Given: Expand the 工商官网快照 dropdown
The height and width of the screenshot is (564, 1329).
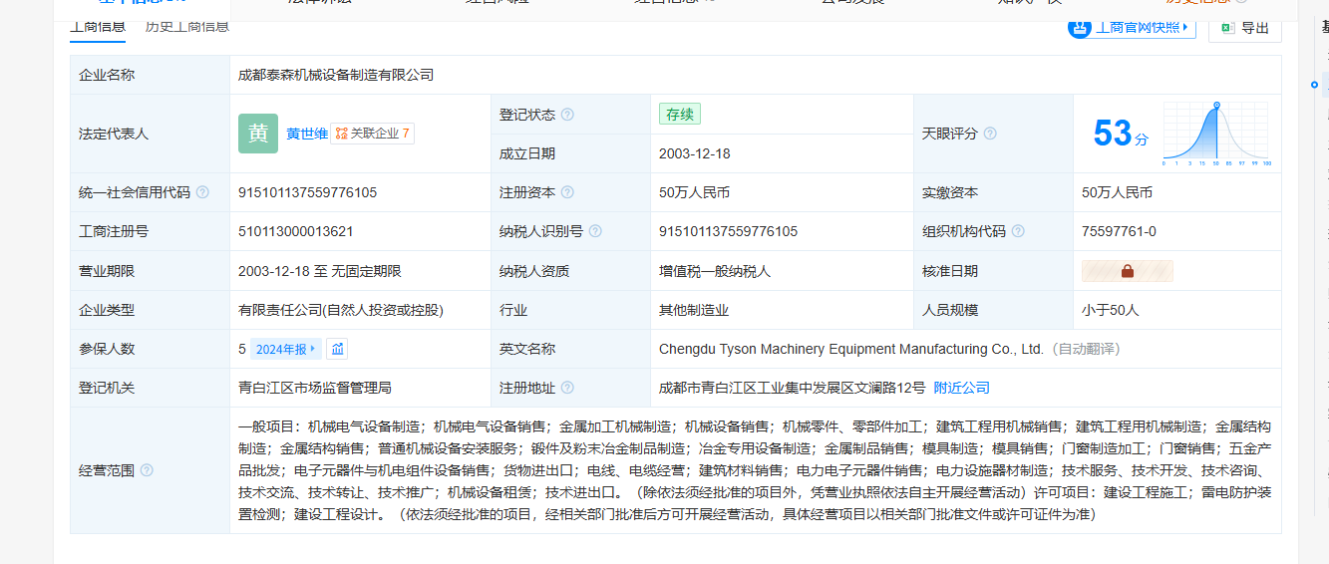Looking at the screenshot, I should (1132, 27).
